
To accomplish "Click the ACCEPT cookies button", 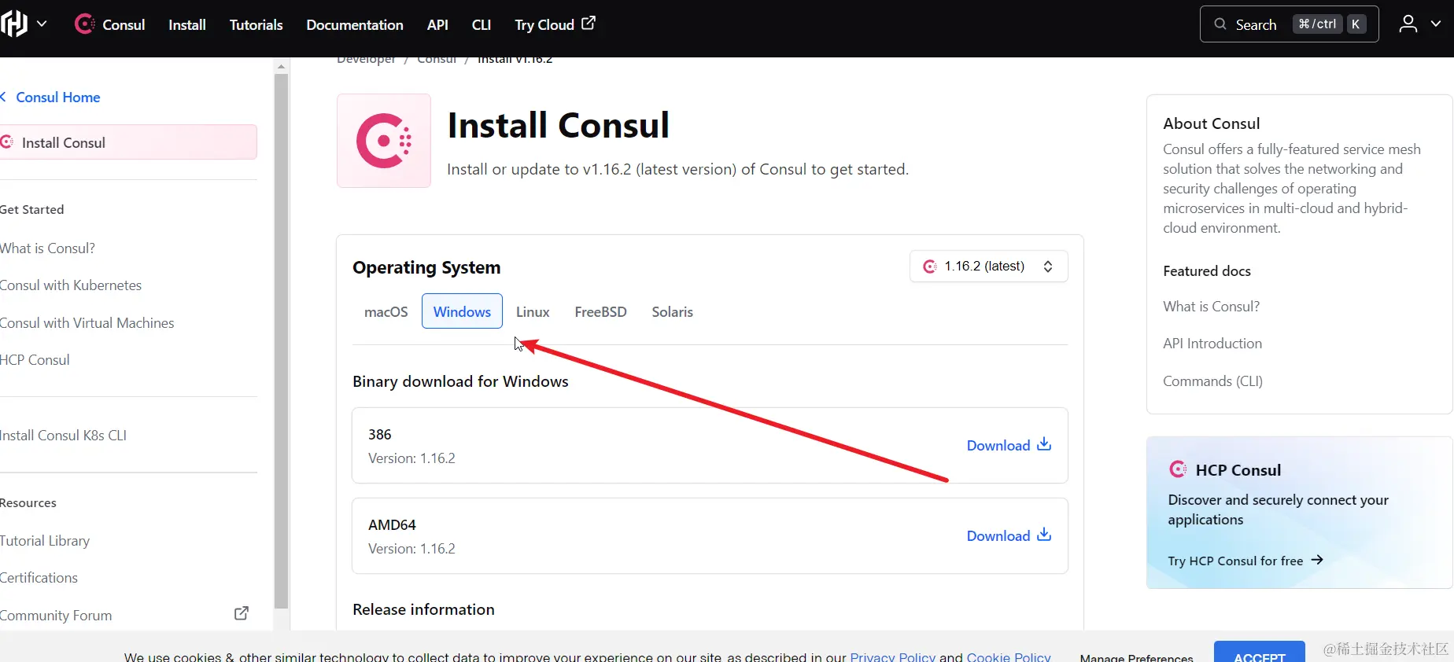I will coord(1259,653).
